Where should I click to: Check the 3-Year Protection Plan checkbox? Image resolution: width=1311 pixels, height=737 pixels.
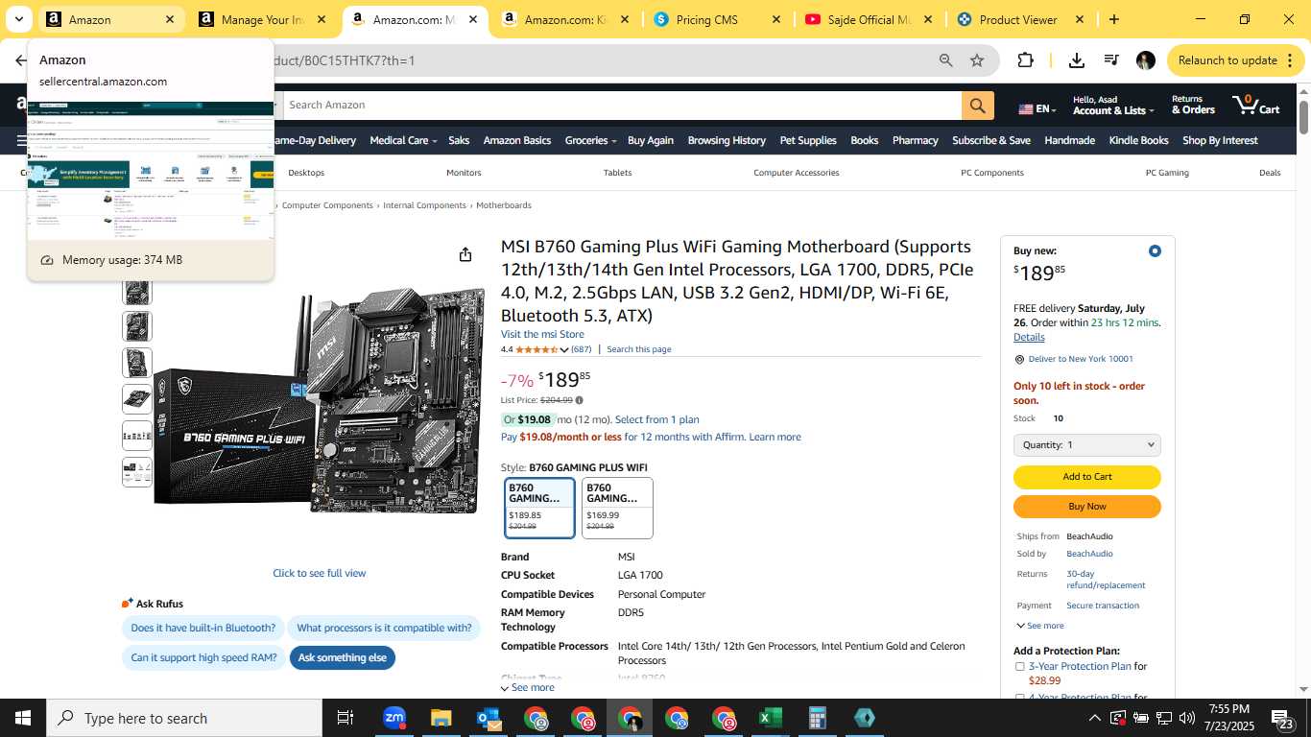click(1019, 666)
